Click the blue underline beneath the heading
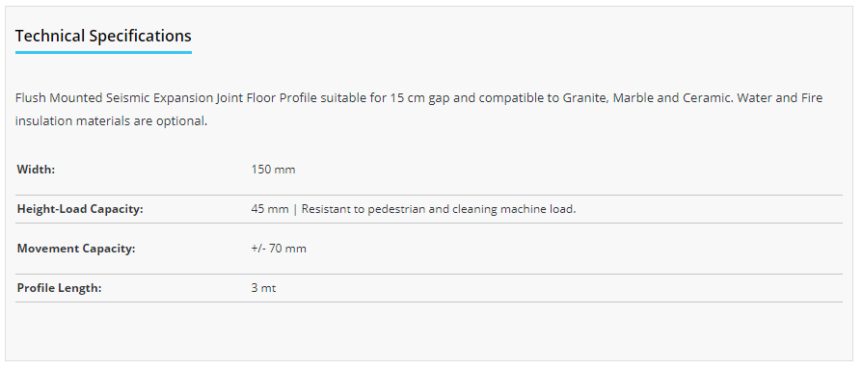 pyautogui.click(x=103, y=52)
